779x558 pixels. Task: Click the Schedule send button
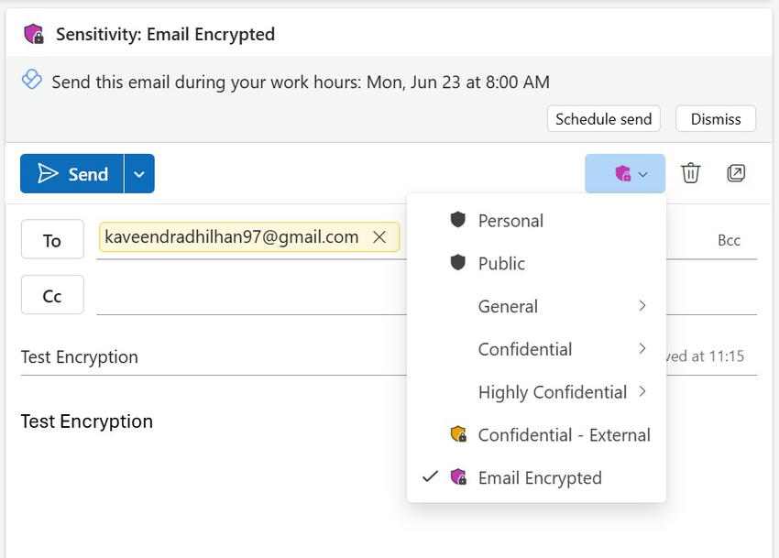coord(603,118)
